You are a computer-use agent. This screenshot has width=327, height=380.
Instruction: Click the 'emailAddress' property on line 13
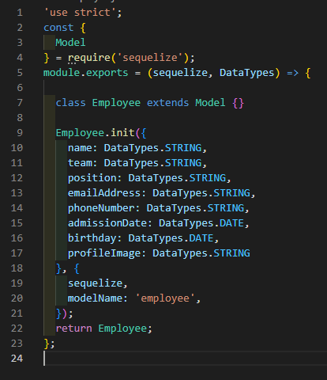pyautogui.click(x=104, y=193)
